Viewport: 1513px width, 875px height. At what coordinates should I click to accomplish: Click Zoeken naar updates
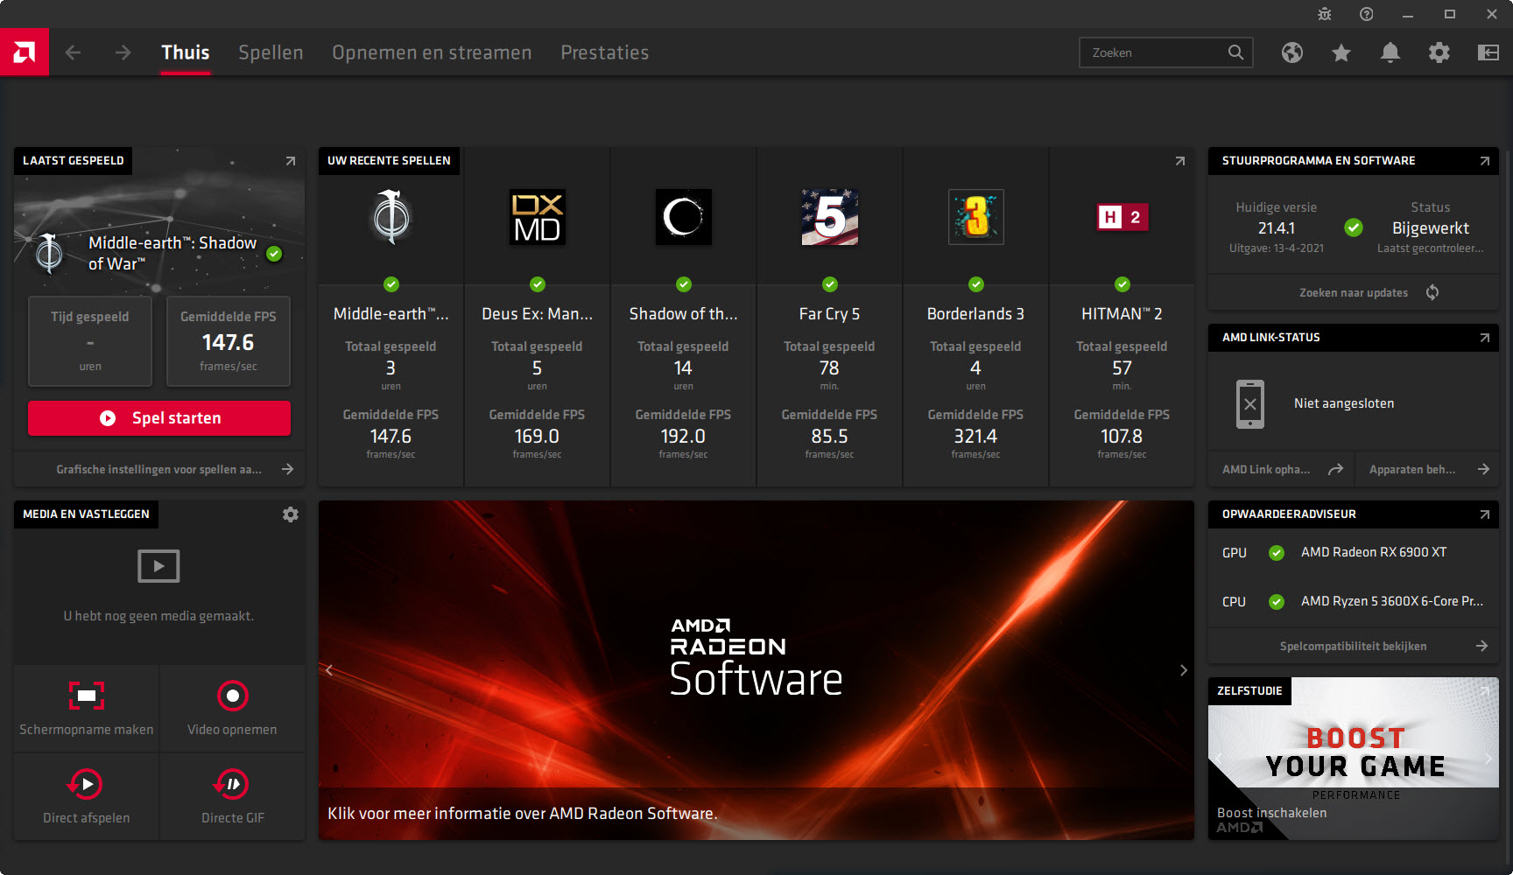tap(1354, 293)
